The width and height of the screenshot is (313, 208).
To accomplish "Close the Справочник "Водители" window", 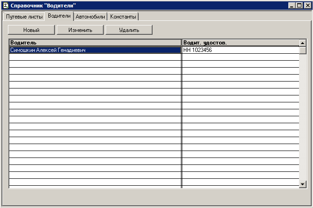I will 307,5.
